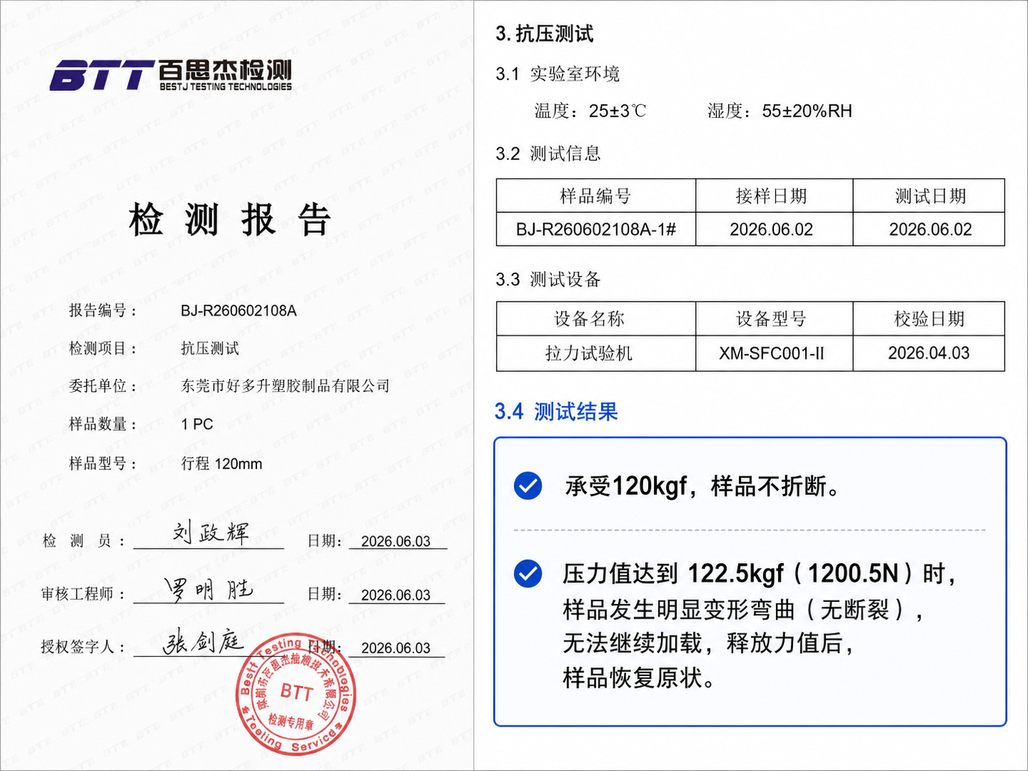The width and height of the screenshot is (1028, 771).
Task: Click the 报告编号 label
Action: point(103,311)
